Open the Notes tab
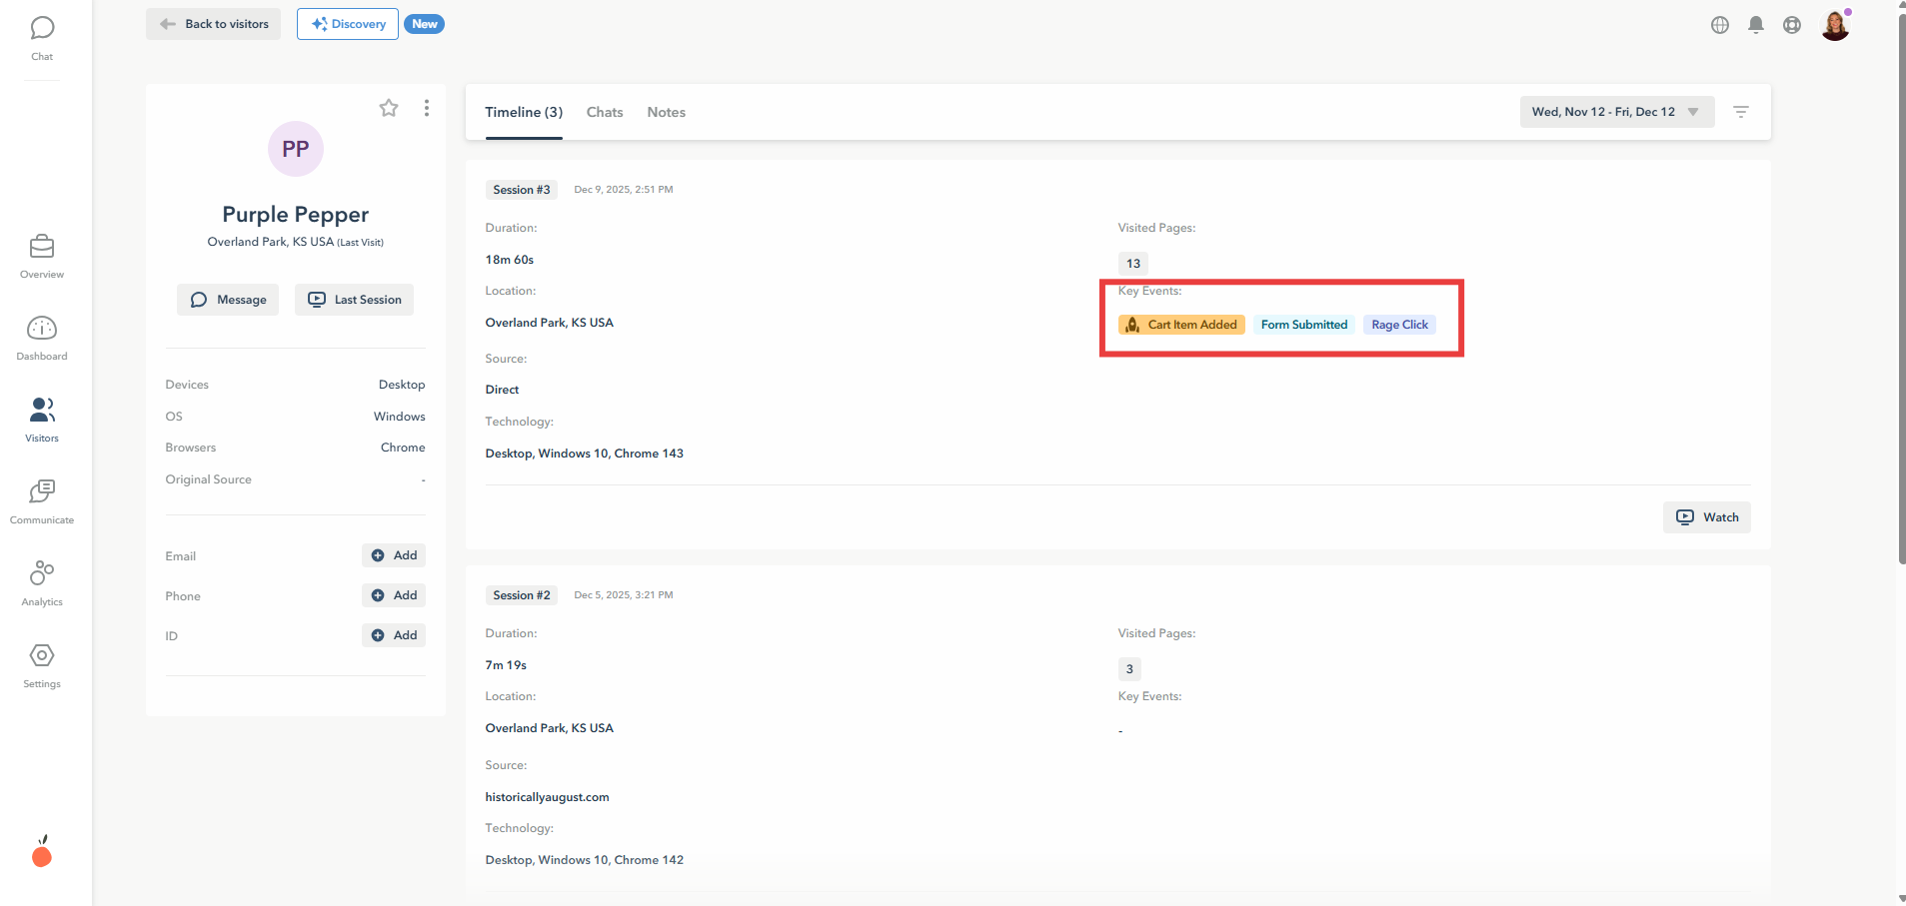 [666, 112]
